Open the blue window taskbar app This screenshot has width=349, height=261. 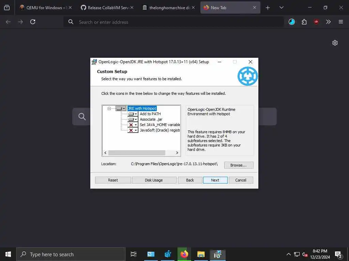(151, 254)
